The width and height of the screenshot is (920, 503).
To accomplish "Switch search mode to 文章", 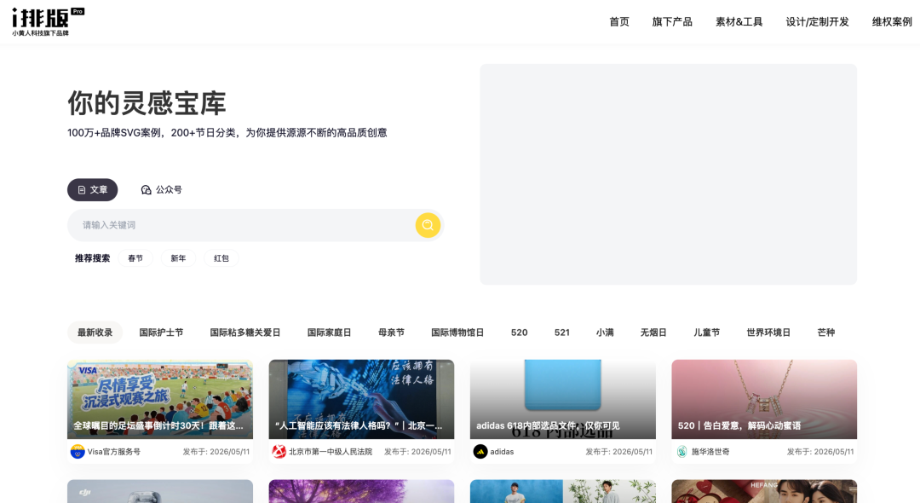I will [x=92, y=189].
